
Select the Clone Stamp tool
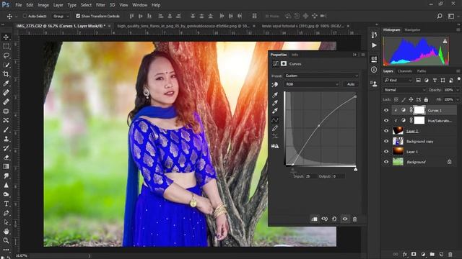[6, 139]
